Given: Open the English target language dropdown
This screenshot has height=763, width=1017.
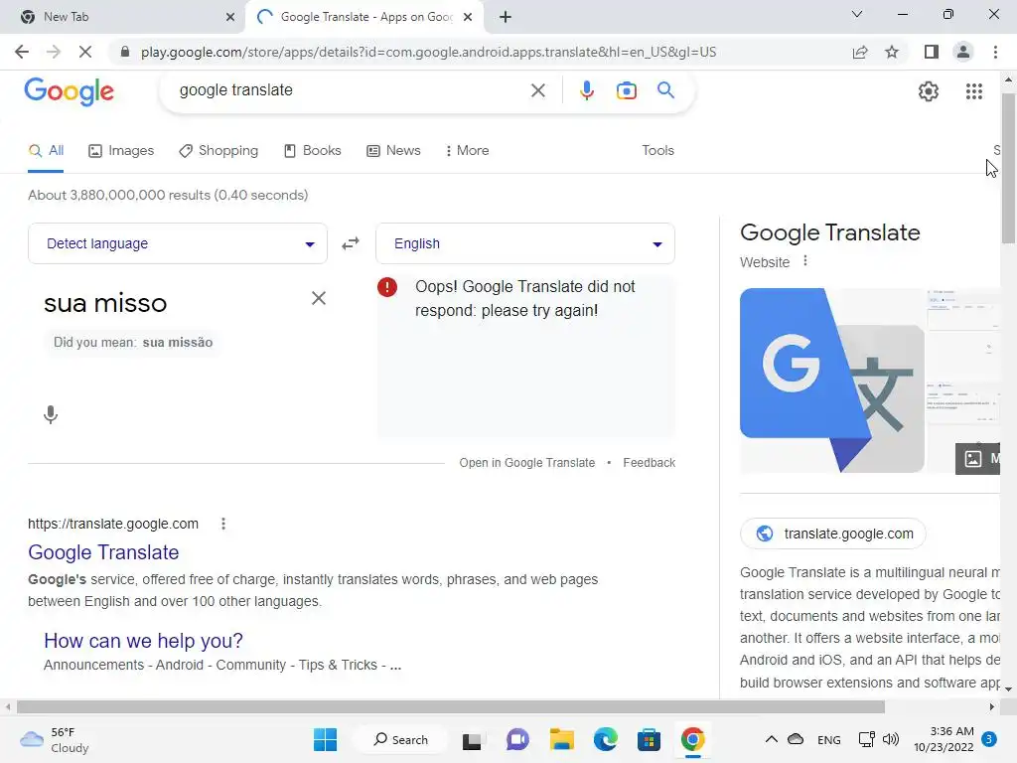Looking at the screenshot, I should pos(525,243).
